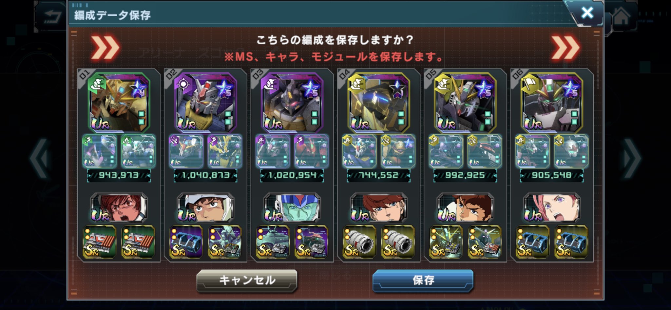Select the gold UR mobile suit in slot 01

coord(119,103)
